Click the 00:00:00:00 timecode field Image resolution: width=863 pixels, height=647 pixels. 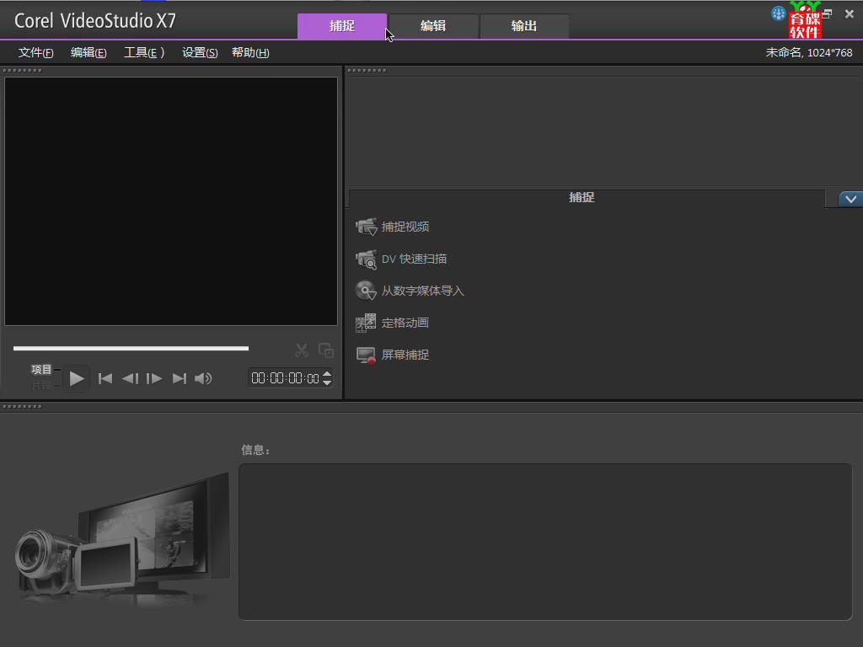[x=285, y=378]
